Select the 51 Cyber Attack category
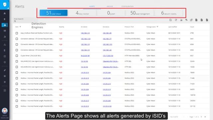This screenshot has height=120, width=213. 54,13
